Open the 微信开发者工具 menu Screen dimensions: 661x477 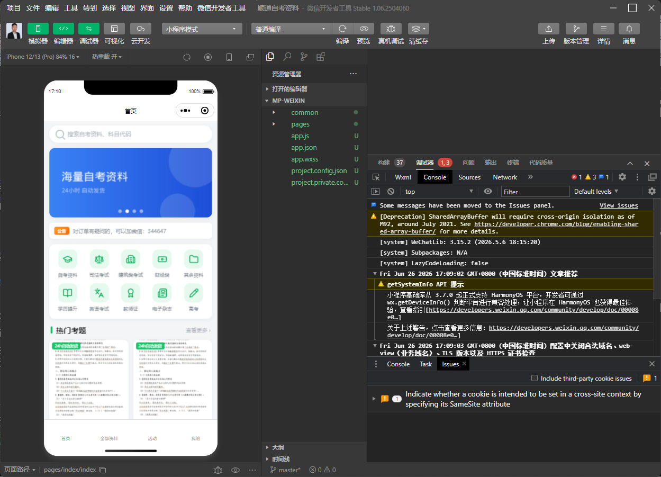[221, 8]
